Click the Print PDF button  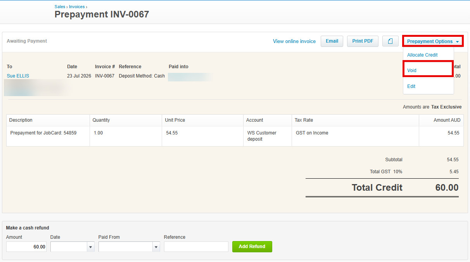pos(363,41)
